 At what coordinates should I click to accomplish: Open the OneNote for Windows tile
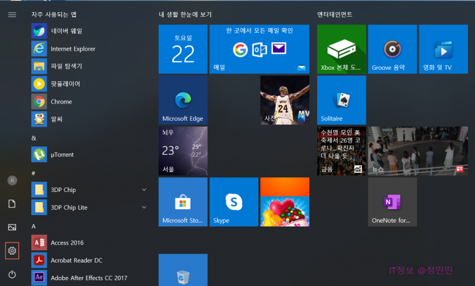393,202
